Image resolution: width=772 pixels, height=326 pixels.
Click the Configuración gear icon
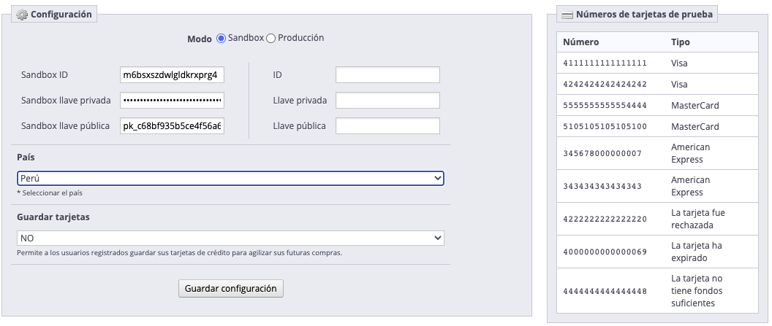22,15
